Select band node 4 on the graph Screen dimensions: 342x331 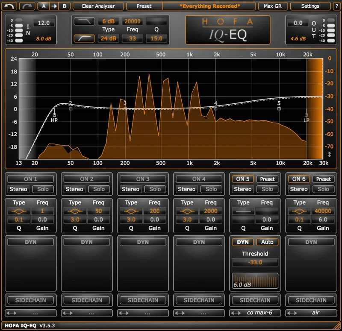(216, 108)
